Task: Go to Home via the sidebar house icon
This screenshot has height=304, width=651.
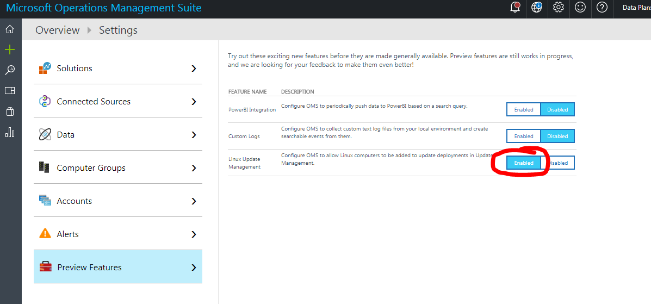Action: [x=10, y=29]
